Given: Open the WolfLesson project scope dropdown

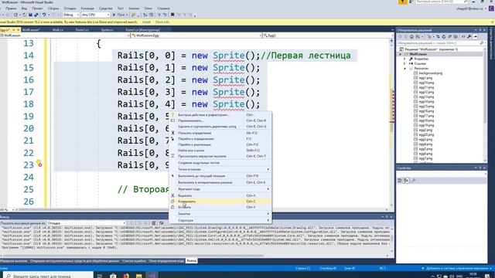Looking at the screenshot, I should pyautogui.click(x=65, y=36).
